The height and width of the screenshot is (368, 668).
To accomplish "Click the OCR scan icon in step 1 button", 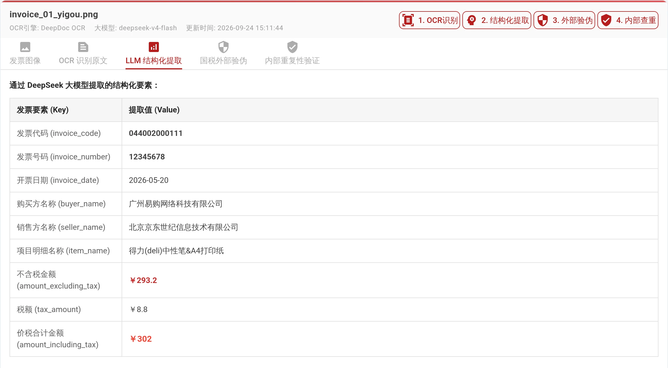I will coord(408,20).
